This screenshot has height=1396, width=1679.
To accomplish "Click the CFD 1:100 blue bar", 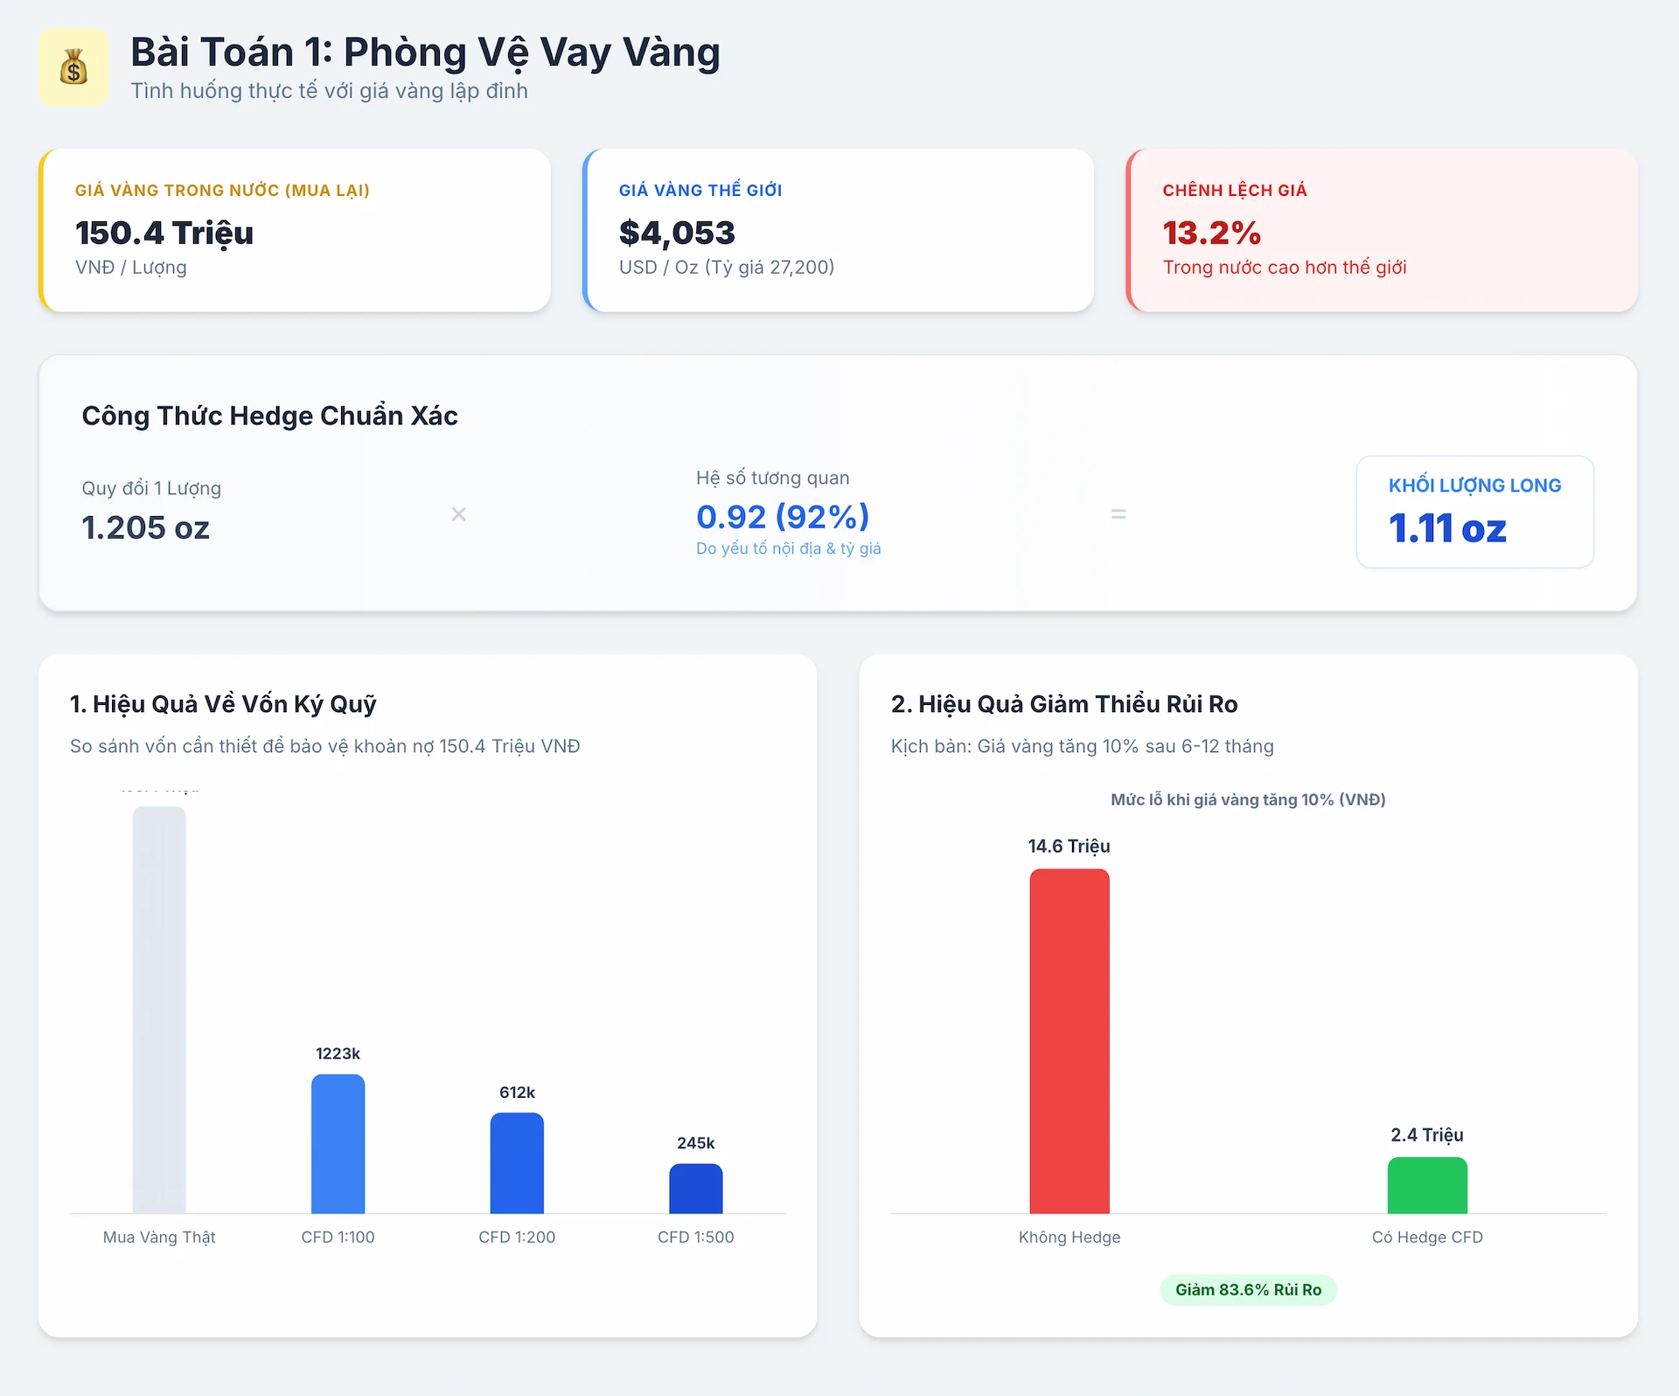I will click(x=338, y=1143).
